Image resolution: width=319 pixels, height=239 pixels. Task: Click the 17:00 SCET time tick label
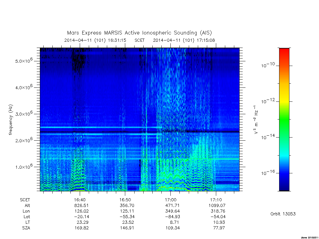pyautogui.click(x=170, y=200)
